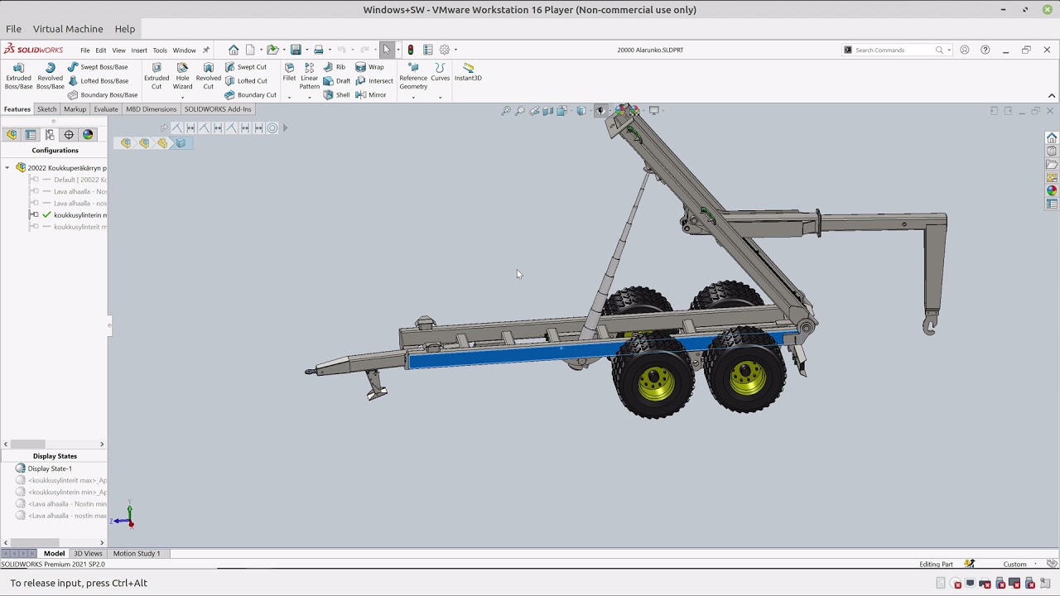Expand the Linear Pattern dropdown arrow
1060x596 pixels.
click(309, 97)
